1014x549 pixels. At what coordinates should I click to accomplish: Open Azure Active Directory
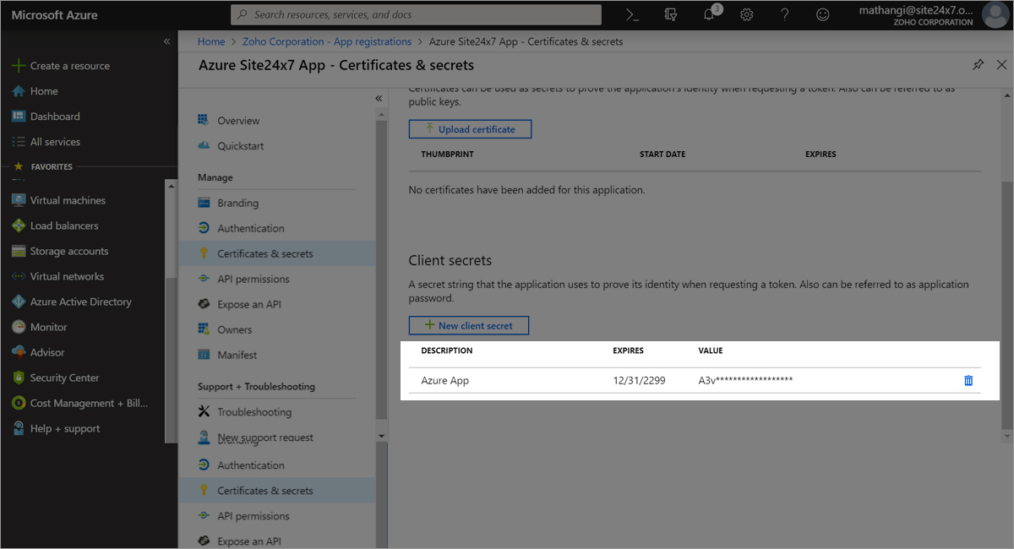(x=72, y=302)
